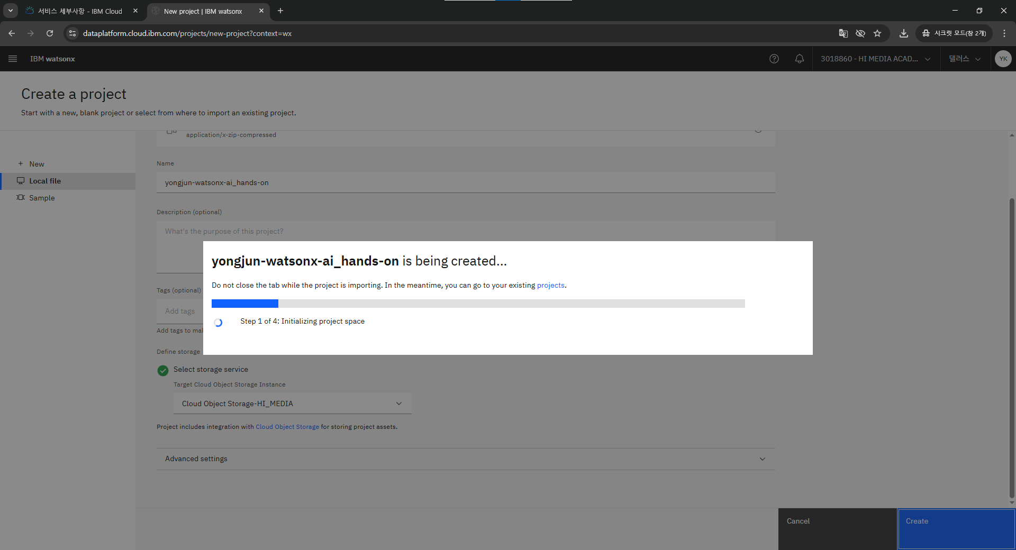This screenshot has width=1016, height=550.
Task: Click the project Name input field
Action: point(466,182)
